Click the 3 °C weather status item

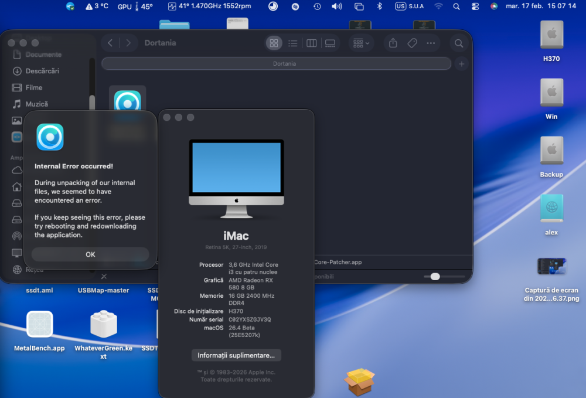(97, 6)
